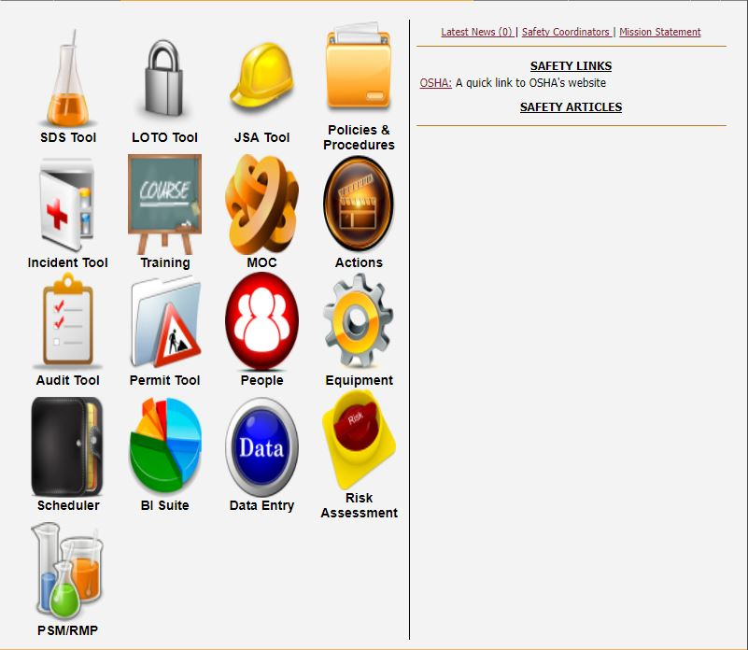This screenshot has width=748, height=650.
Task: Open the Equipment gear icon
Action: (x=359, y=319)
